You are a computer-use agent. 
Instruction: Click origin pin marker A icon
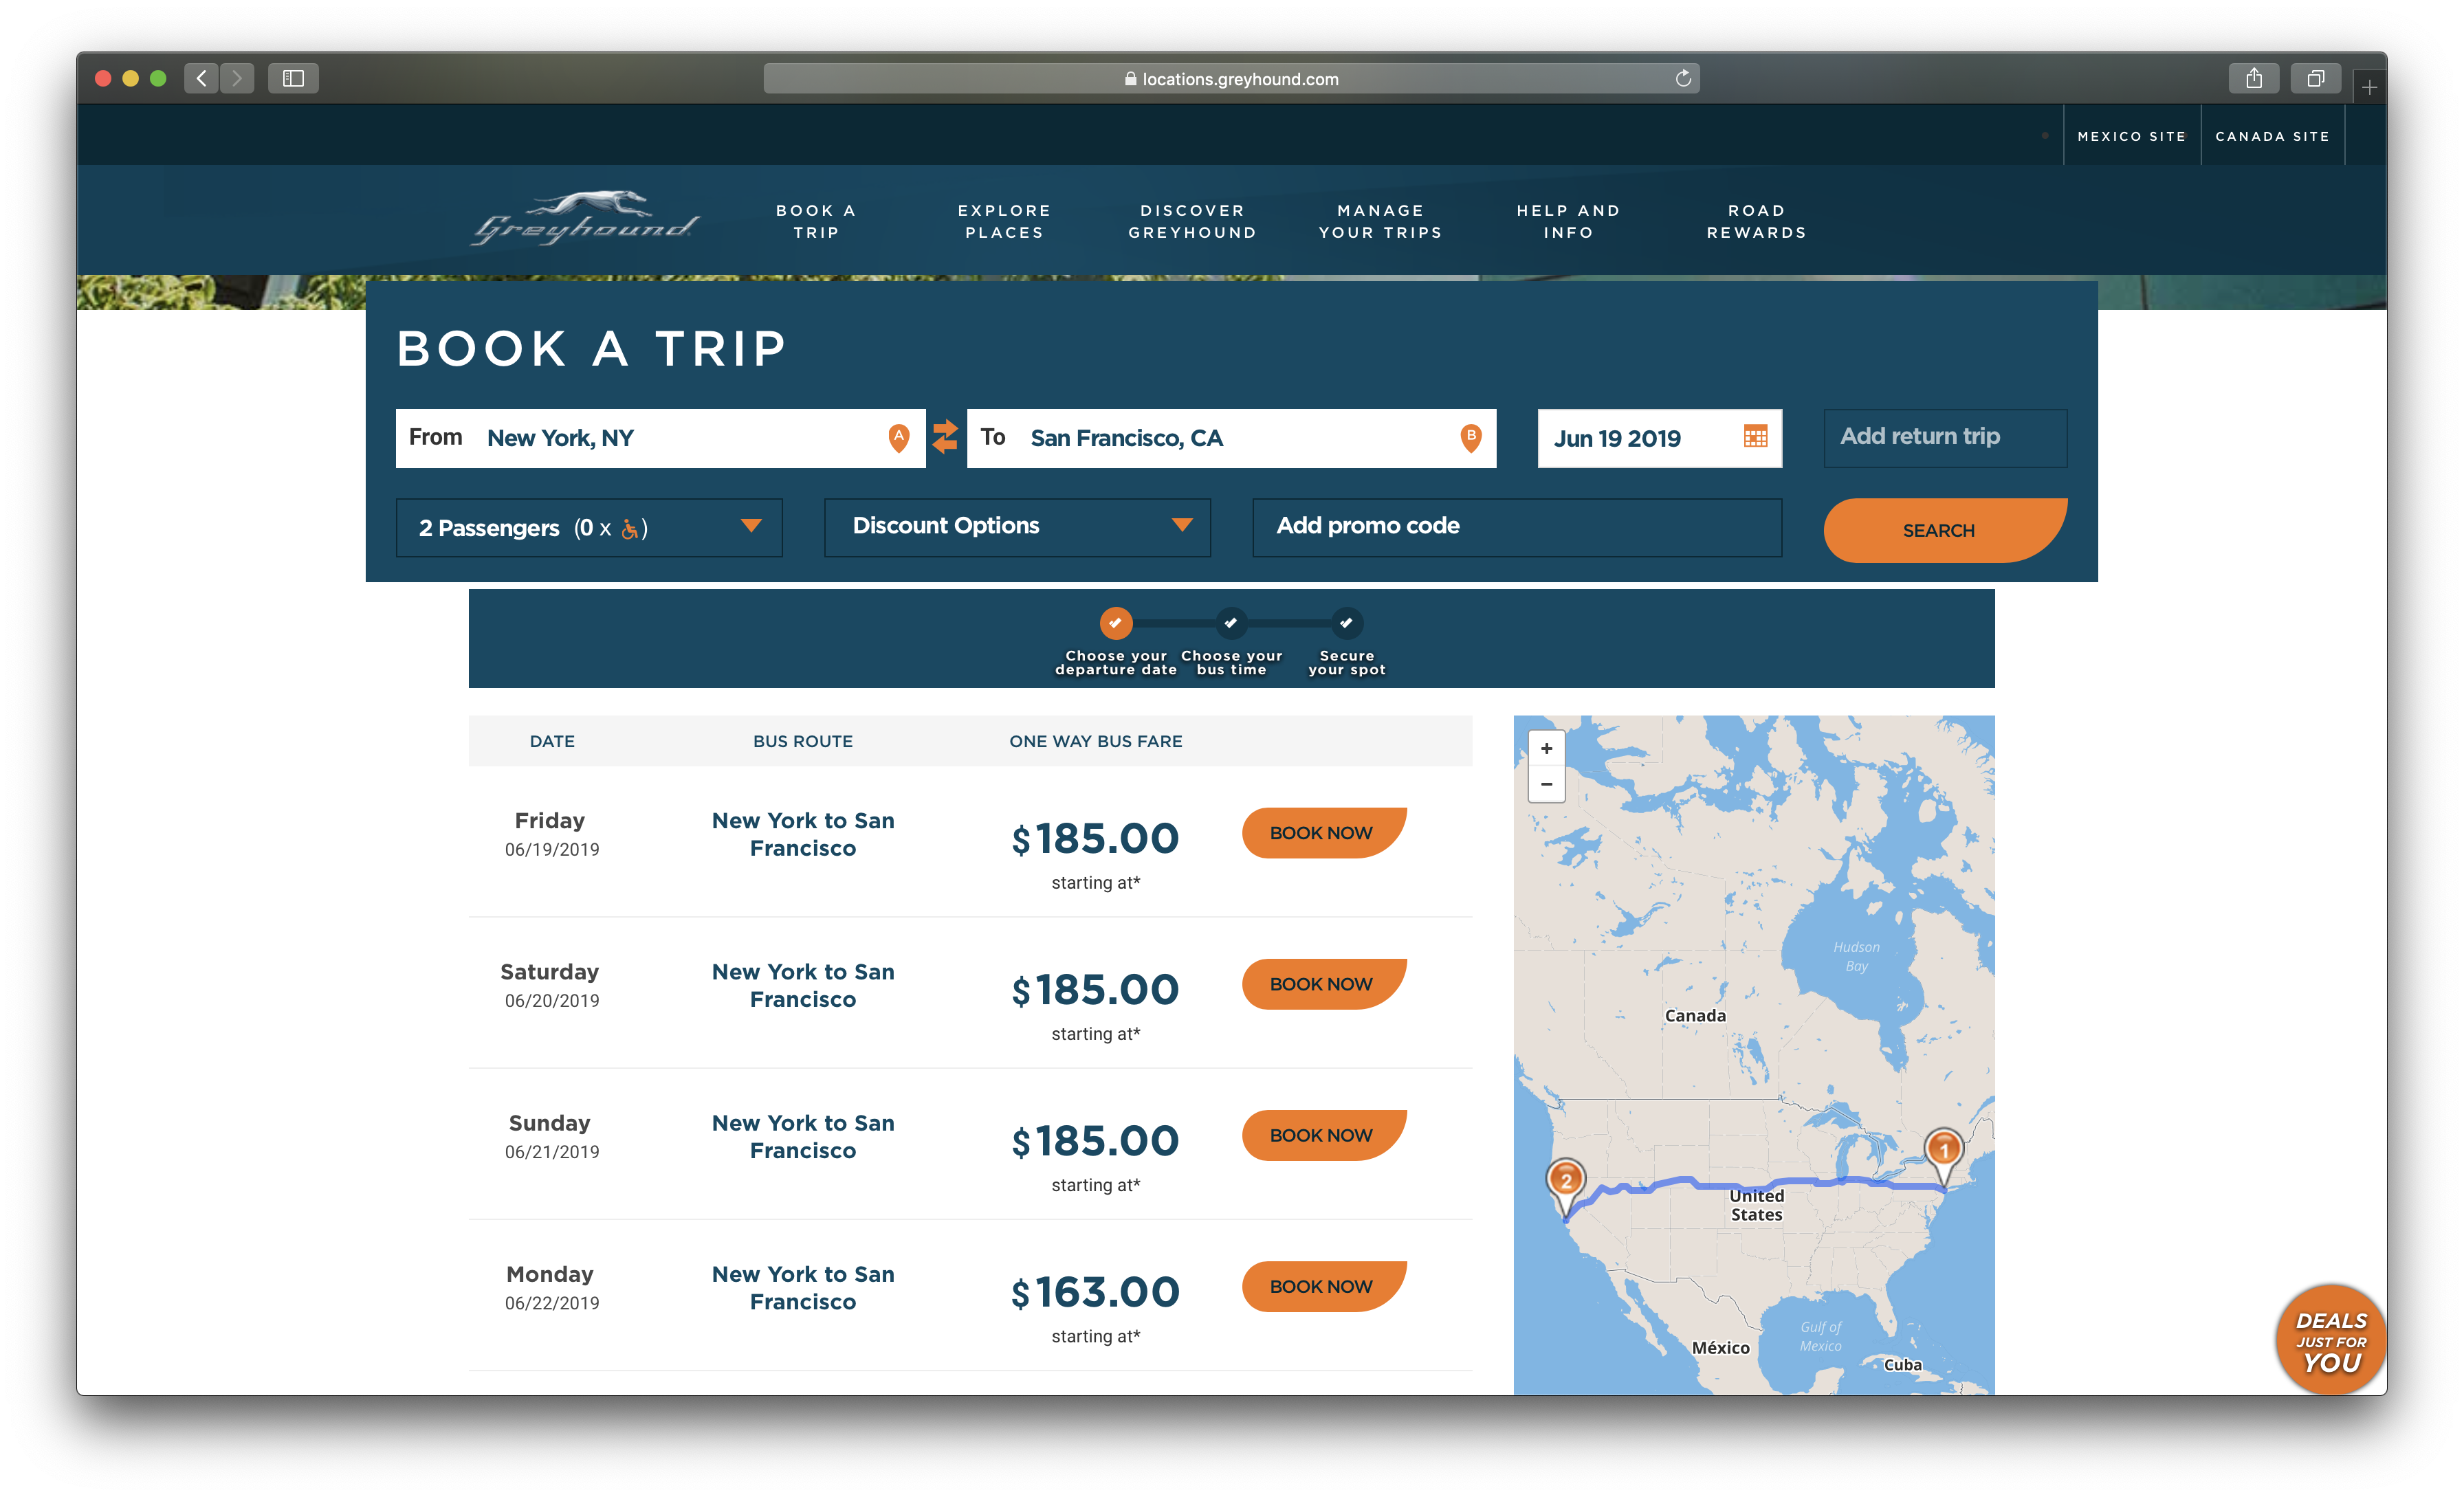point(899,437)
